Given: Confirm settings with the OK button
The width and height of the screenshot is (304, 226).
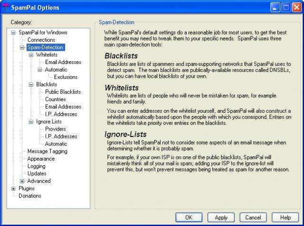Looking at the screenshot, I should click(189, 217).
